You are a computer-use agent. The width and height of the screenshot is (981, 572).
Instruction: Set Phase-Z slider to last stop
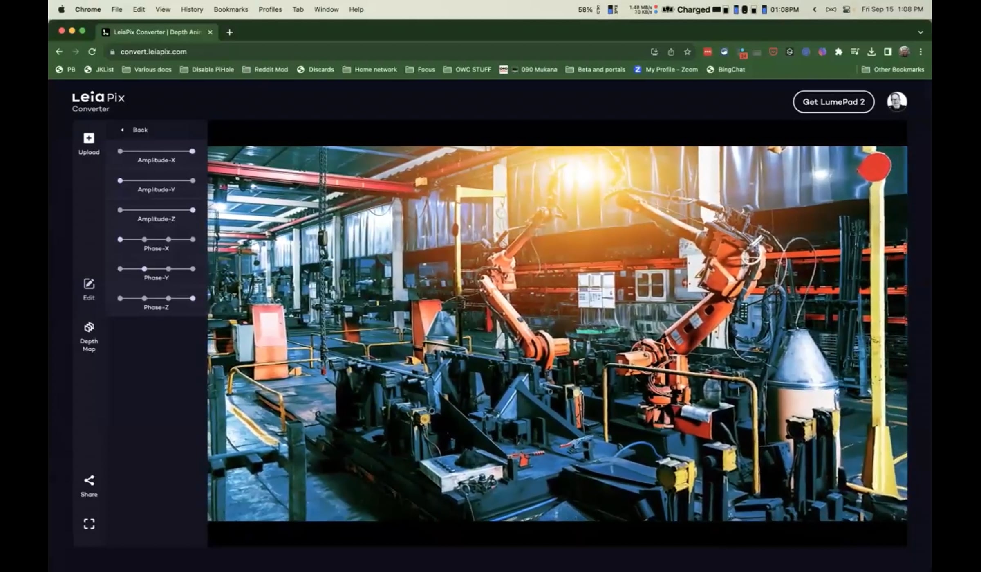click(x=193, y=298)
